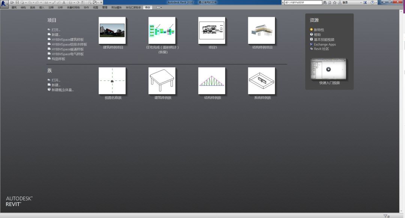The width and height of the screenshot is (405, 218).
Task: Click the user sign-in icon (登录)
Action: pos(340,2)
